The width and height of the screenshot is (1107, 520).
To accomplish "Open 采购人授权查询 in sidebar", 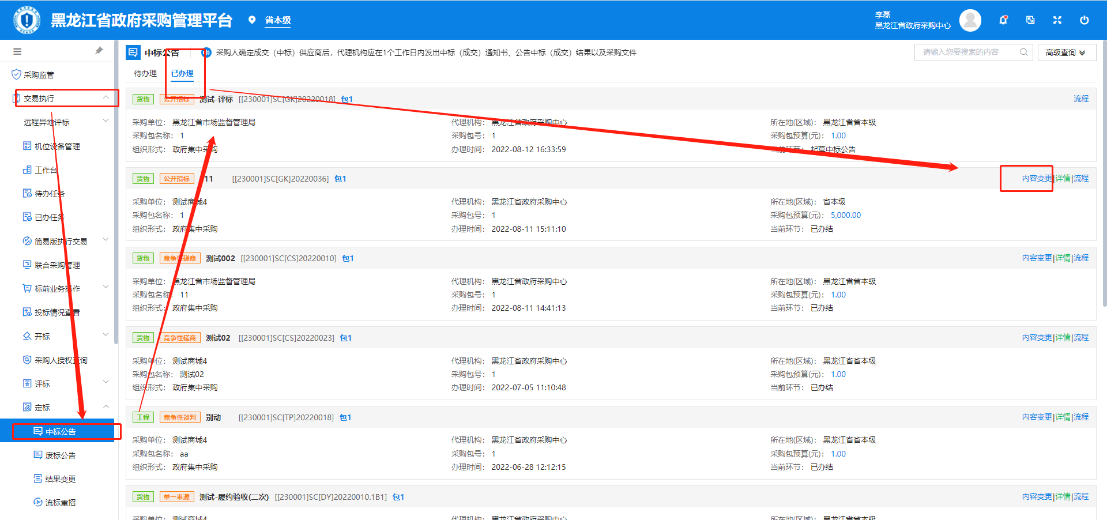I will tap(61, 360).
